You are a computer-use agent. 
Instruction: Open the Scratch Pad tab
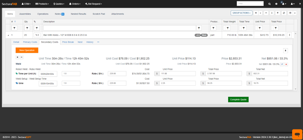(x=99, y=14)
